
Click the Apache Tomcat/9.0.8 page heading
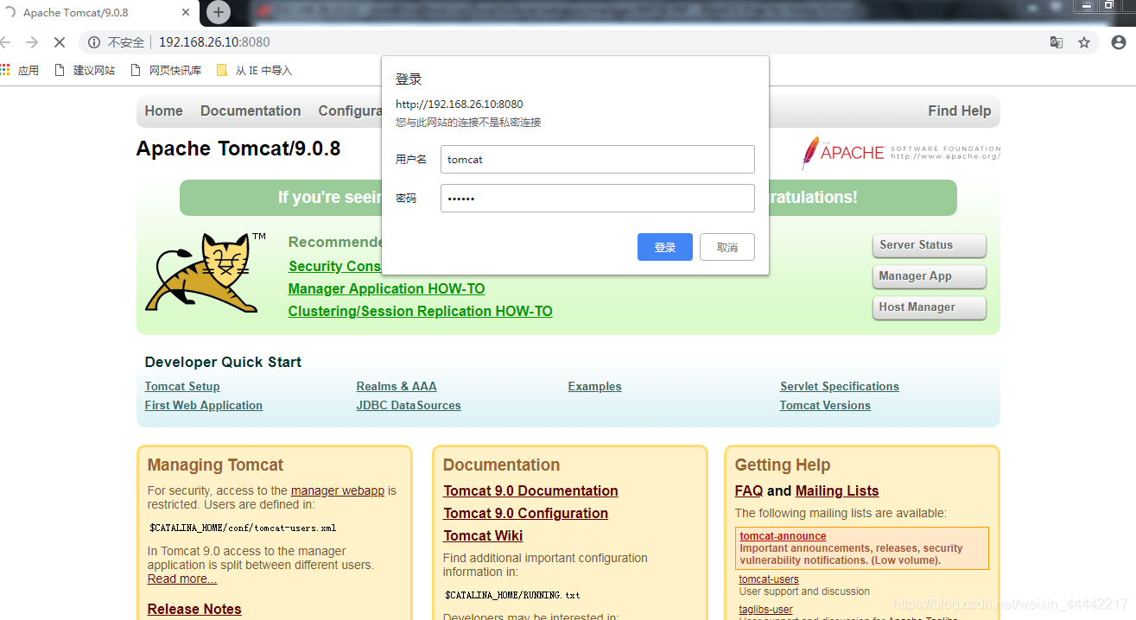pos(238,149)
